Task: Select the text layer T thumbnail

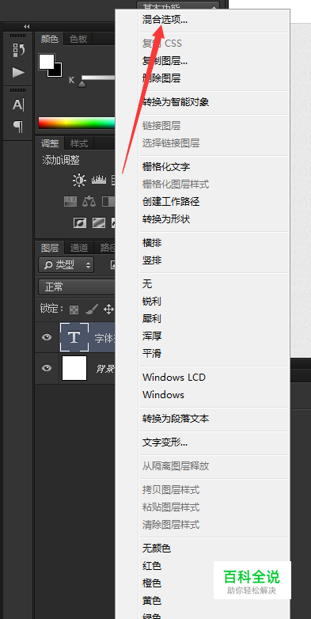Action: tap(74, 337)
